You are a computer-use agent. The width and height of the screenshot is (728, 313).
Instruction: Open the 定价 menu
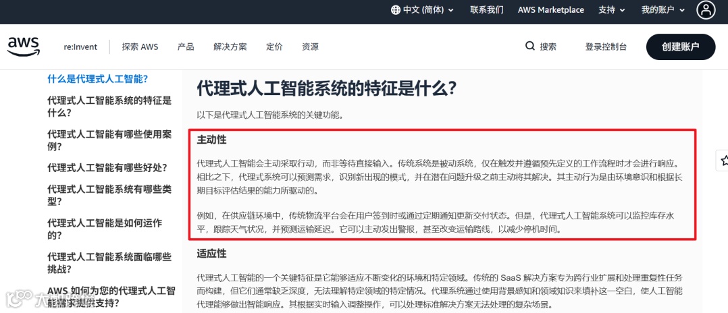(274, 47)
